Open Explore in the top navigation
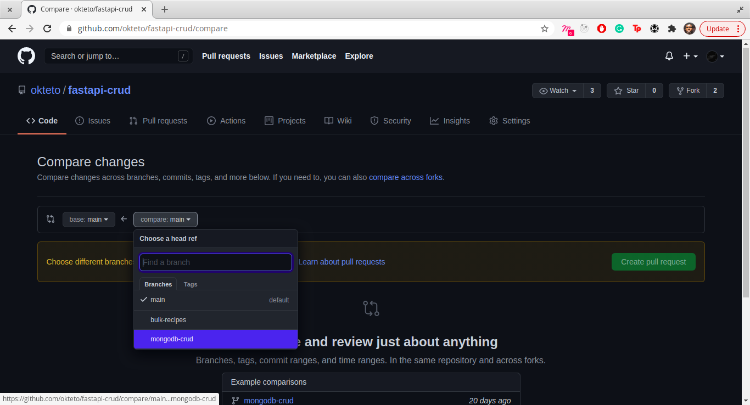Viewport: 750px width, 405px height. click(359, 56)
